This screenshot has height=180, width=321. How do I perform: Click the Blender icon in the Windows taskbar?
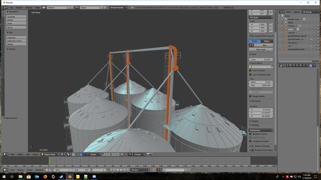69,176
